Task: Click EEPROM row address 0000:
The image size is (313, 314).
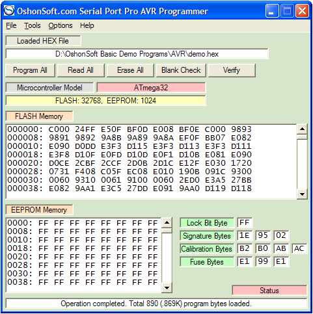Action: point(20,223)
